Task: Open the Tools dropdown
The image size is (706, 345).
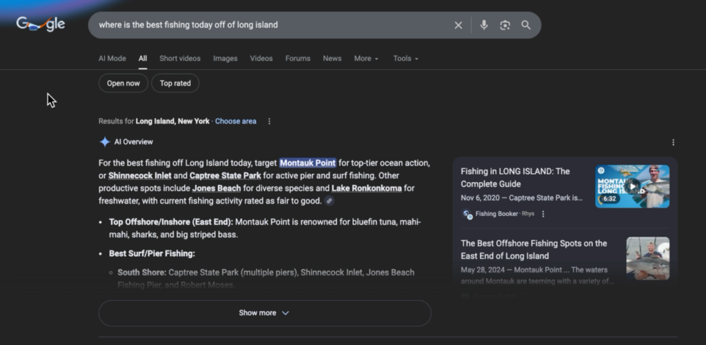Action: (x=405, y=59)
